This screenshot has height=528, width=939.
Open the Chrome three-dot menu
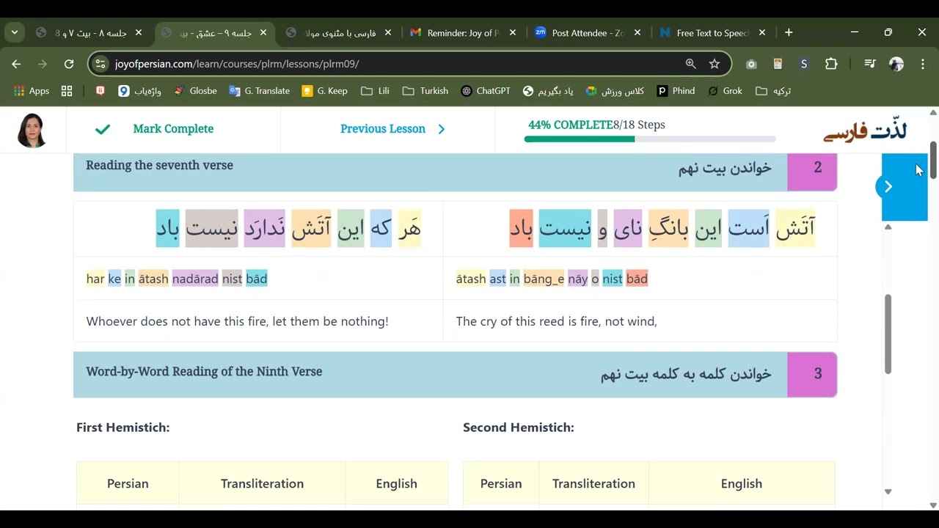923,64
